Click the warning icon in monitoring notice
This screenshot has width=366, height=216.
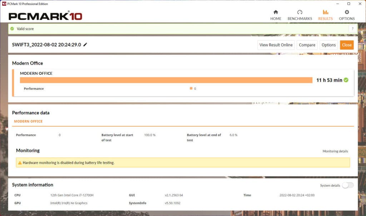tap(20, 163)
